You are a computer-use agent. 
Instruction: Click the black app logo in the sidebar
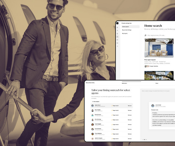coord(117,23)
